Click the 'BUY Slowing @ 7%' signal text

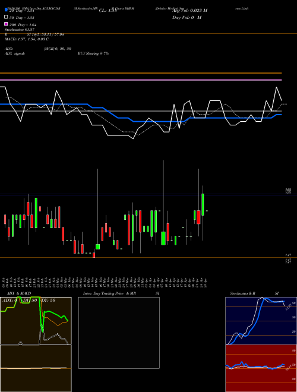[x=93, y=53]
